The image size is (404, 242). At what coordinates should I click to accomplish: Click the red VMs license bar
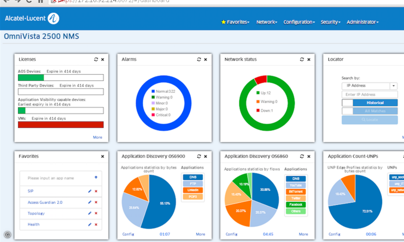click(x=61, y=124)
